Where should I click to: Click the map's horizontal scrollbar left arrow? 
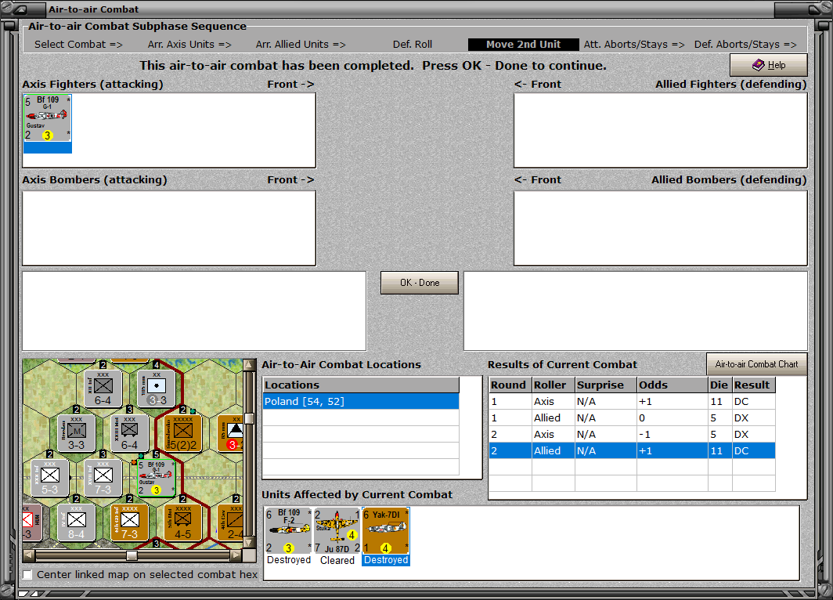[x=29, y=555]
